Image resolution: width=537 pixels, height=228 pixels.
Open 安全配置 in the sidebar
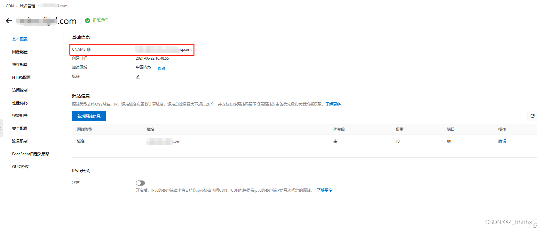[20, 128]
